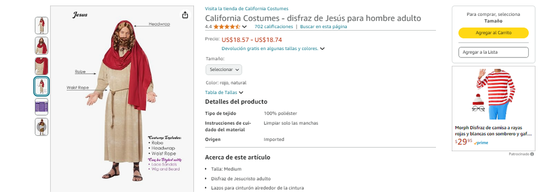559x192 pixels.
Task: Click the Morph Disfraz de camisa a rayas title
Action: (493, 130)
